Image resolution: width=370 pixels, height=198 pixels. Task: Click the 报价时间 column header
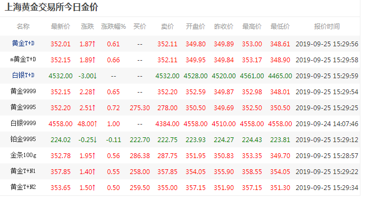327,27
